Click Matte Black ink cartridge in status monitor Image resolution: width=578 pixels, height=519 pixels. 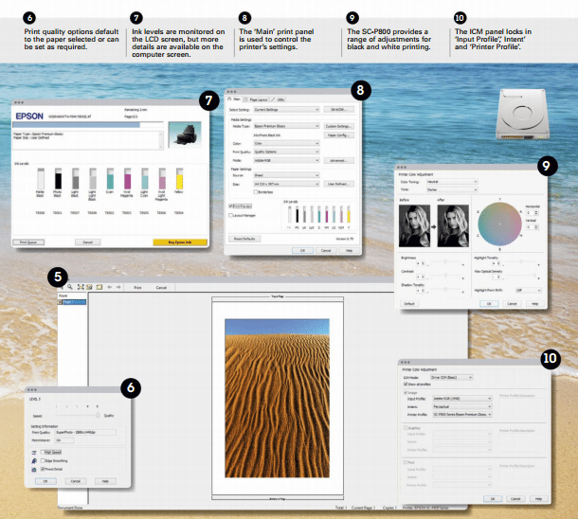(41, 179)
